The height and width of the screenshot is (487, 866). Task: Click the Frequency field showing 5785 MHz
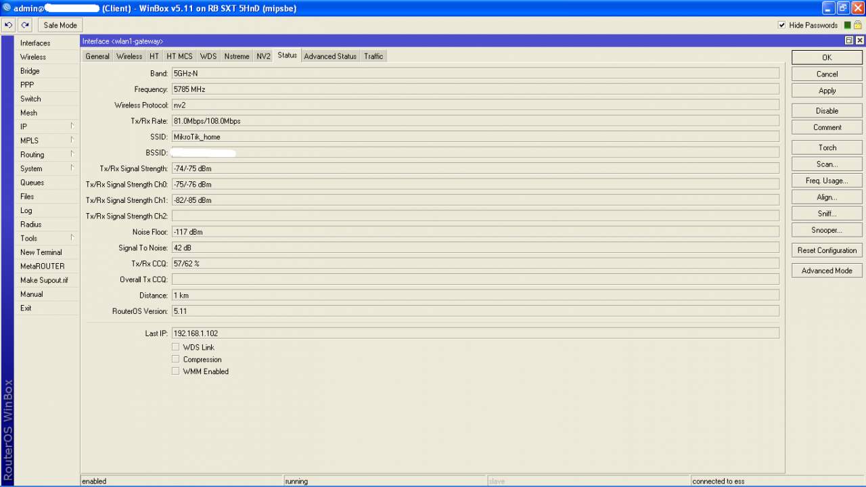click(475, 89)
